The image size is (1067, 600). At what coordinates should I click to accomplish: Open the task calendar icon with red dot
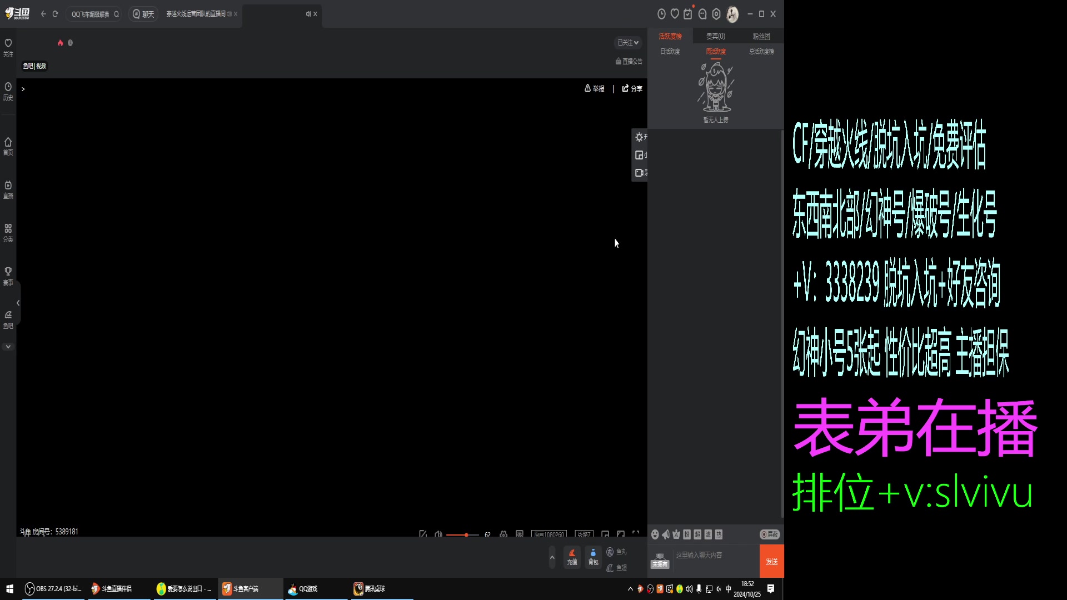[688, 14]
